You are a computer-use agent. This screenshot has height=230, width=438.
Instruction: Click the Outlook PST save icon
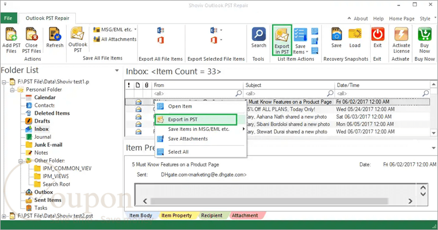coord(78,34)
